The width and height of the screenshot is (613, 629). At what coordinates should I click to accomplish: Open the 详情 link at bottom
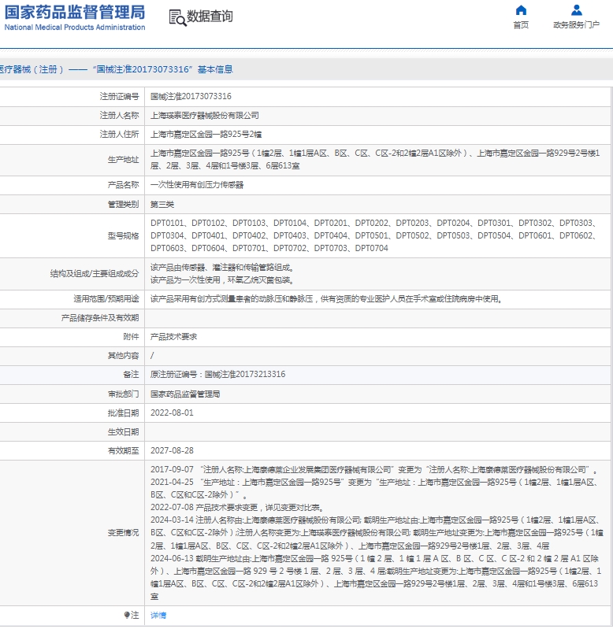[x=158, y=616]
